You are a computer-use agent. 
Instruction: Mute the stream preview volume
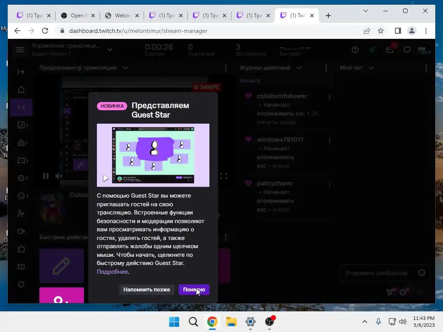pos(58,176)
